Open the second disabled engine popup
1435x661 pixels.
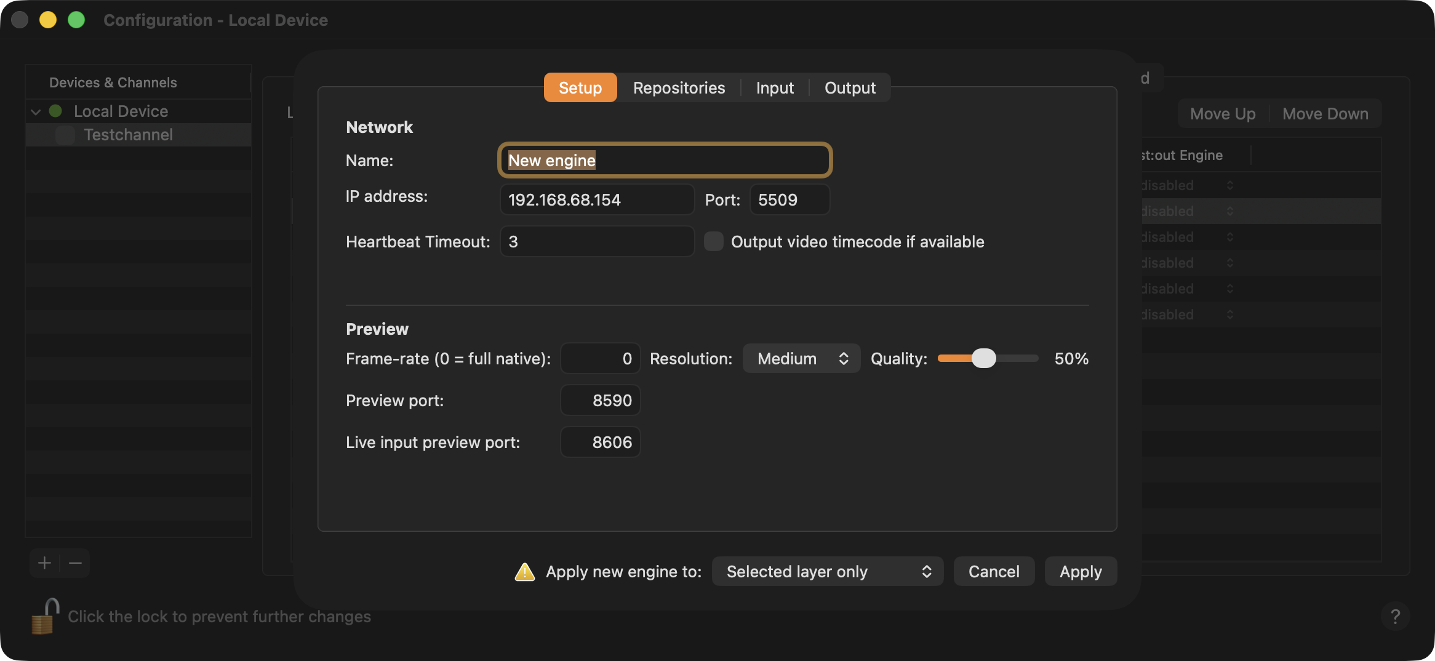click(1188, 210)
